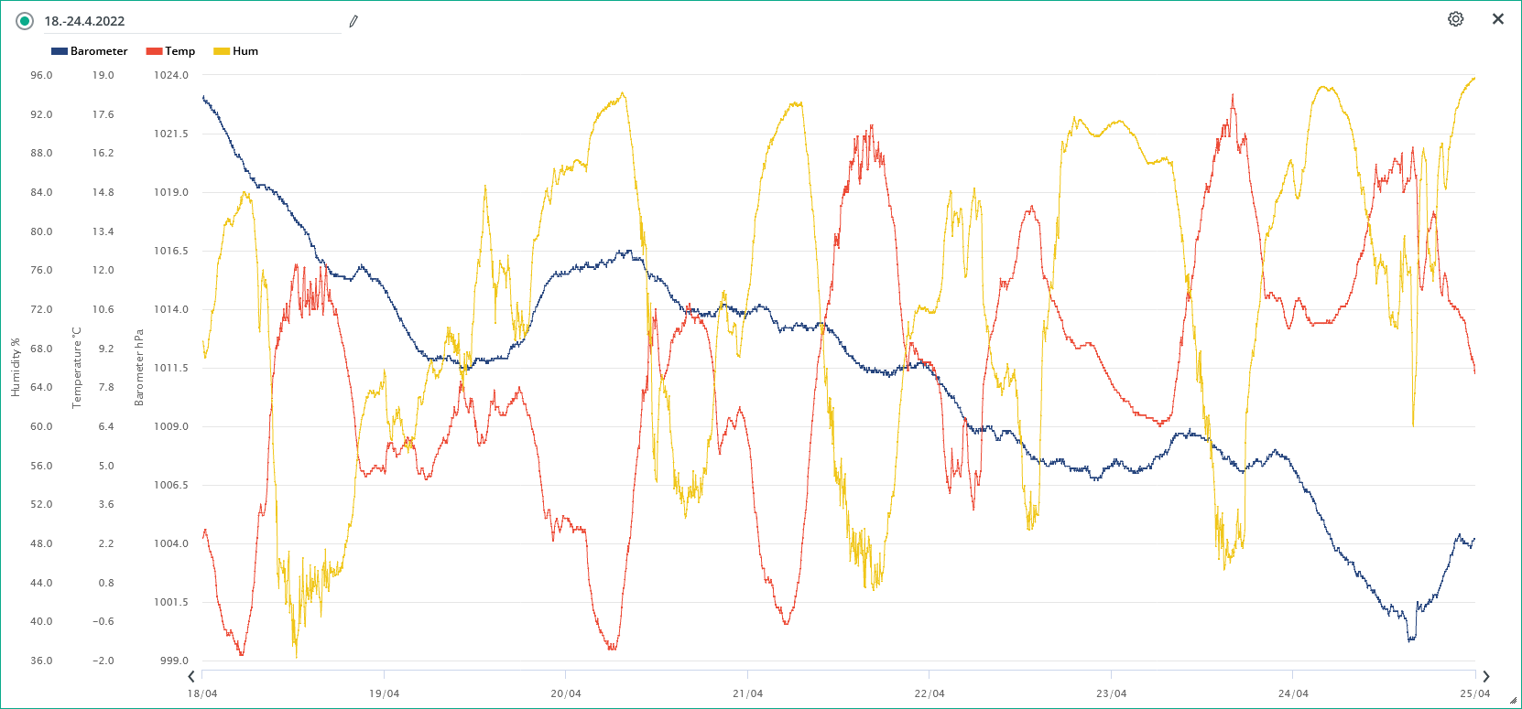Click the 25/04 date label on x-axis
Screen dimensions: 1522x709
point(1474,693)
